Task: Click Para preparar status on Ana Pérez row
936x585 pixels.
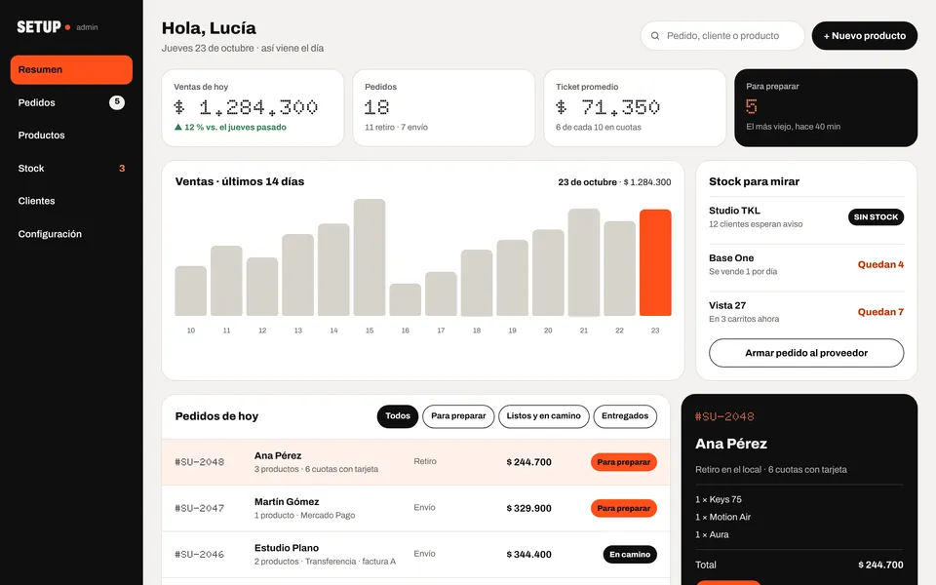Action: point(624,462)
